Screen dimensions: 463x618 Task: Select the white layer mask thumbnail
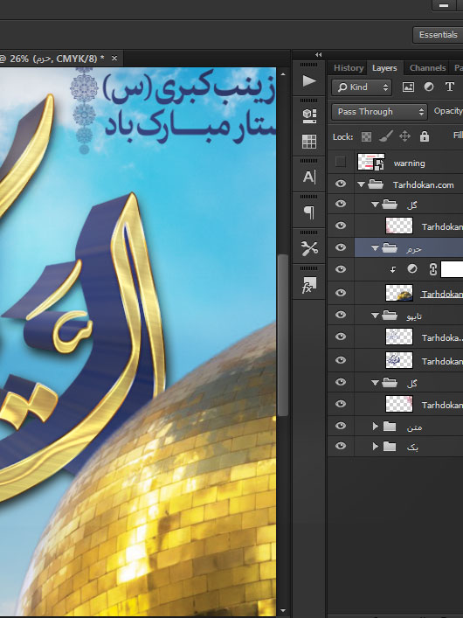(x=452, y=269)
